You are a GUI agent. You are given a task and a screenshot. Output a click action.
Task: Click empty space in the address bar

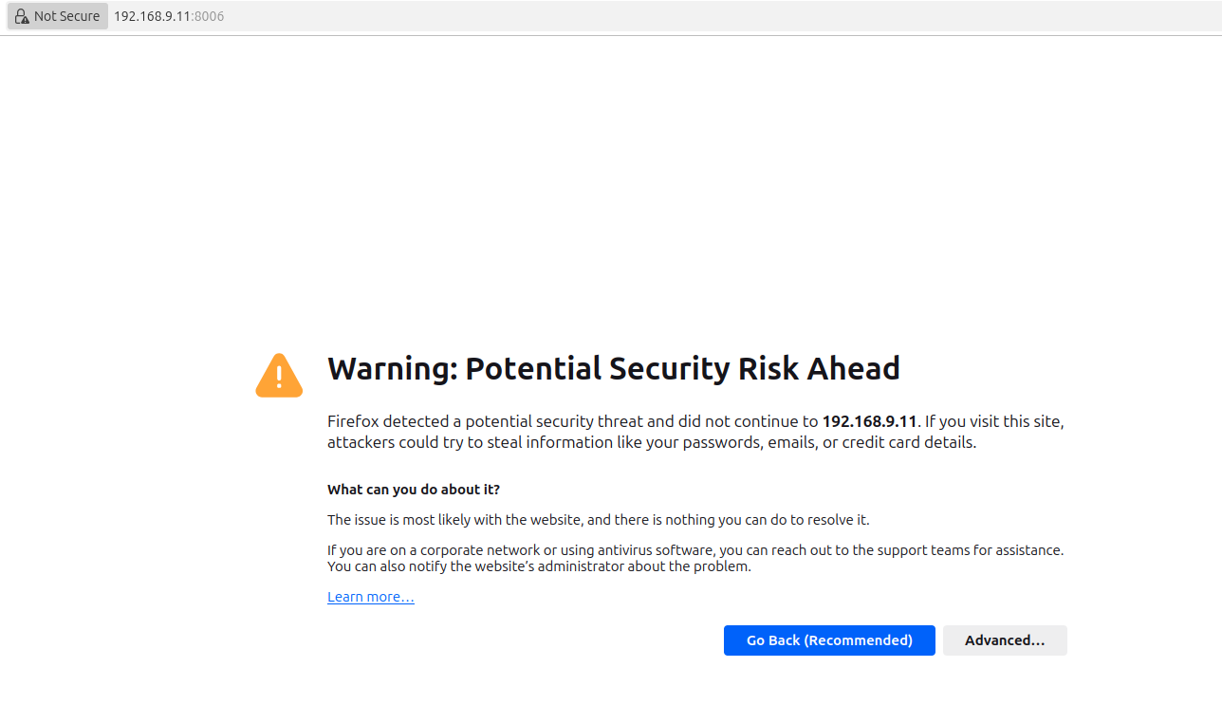(664, 16)
